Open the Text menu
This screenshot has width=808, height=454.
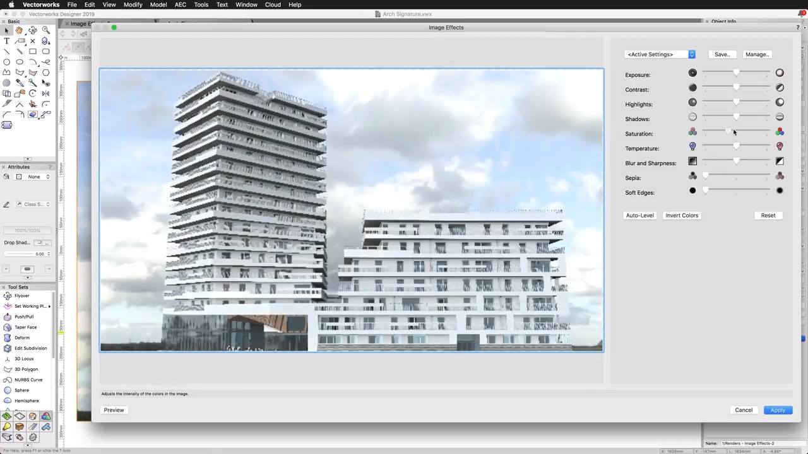[x=222, y=4]
